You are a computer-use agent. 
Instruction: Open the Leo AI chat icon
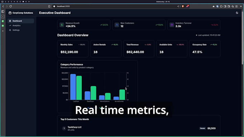[233, 6]
